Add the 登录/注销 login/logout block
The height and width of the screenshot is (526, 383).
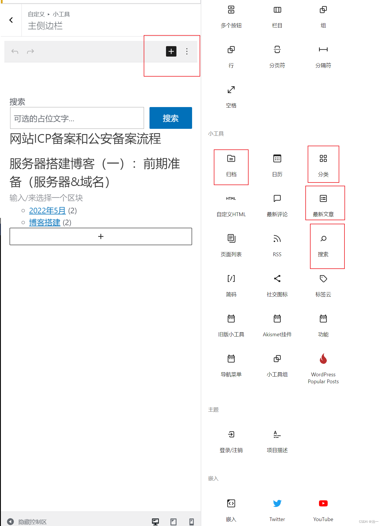tap(231, 442)
